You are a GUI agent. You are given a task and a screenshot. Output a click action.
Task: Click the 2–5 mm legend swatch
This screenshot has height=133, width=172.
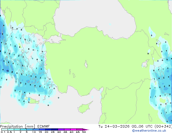coord(23,129)
